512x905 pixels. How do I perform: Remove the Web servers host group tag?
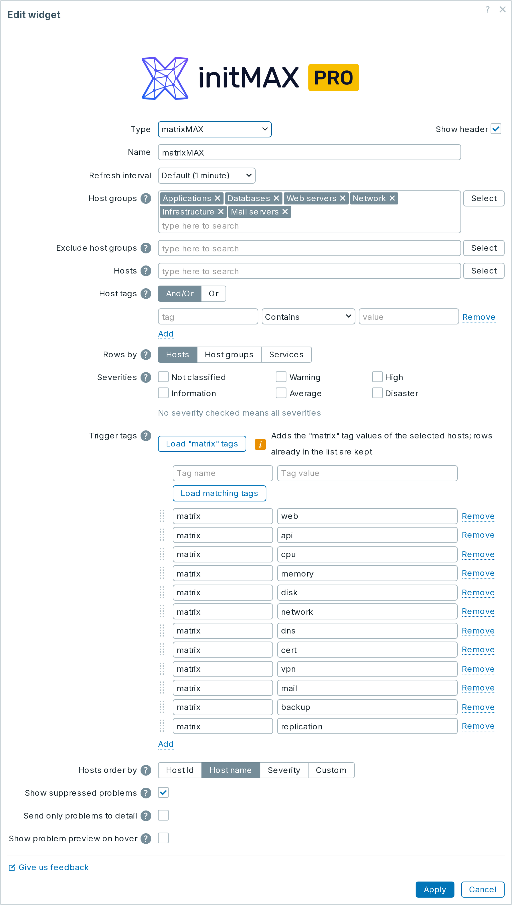[343, 198]
